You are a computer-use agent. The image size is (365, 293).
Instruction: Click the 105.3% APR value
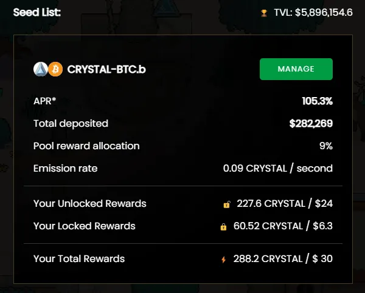317,101
